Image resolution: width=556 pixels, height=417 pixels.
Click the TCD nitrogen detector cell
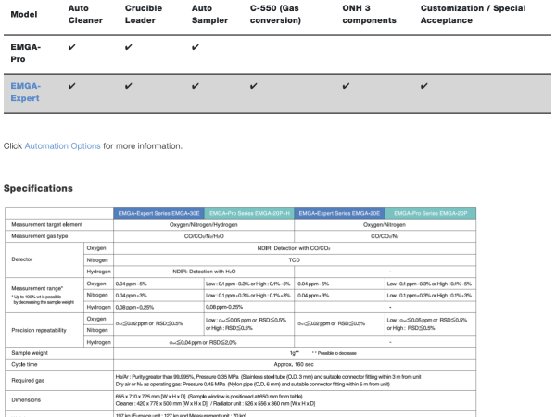294,259
